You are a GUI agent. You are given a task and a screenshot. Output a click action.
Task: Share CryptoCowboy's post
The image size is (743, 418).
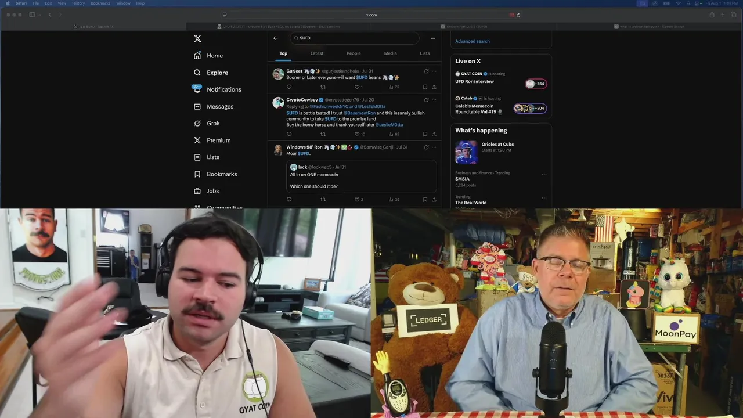click(434, 134)
